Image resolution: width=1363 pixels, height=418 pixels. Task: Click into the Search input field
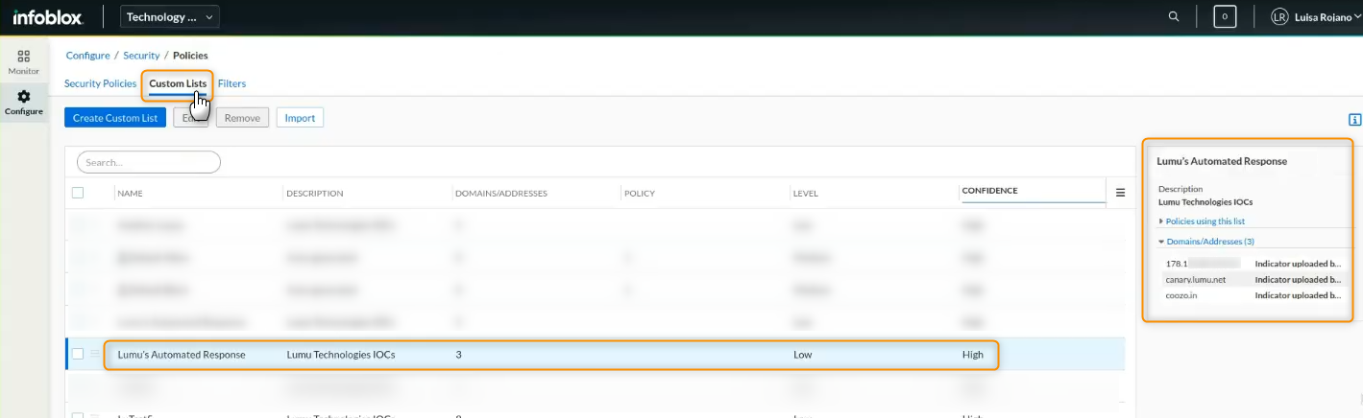(x=149, y=163)
